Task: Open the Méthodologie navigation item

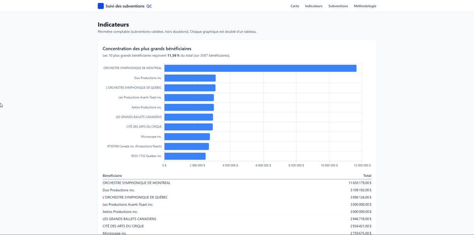Action: (365, 6)
